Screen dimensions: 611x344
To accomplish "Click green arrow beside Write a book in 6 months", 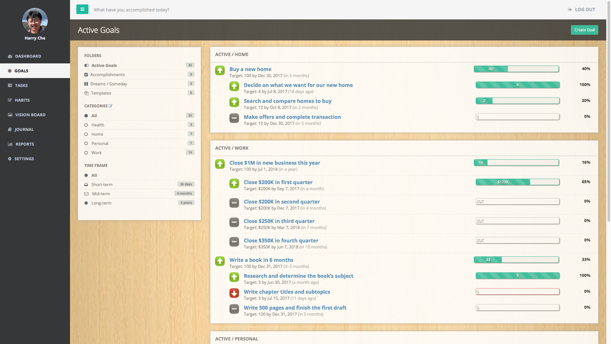I will [x=220, y=261].
